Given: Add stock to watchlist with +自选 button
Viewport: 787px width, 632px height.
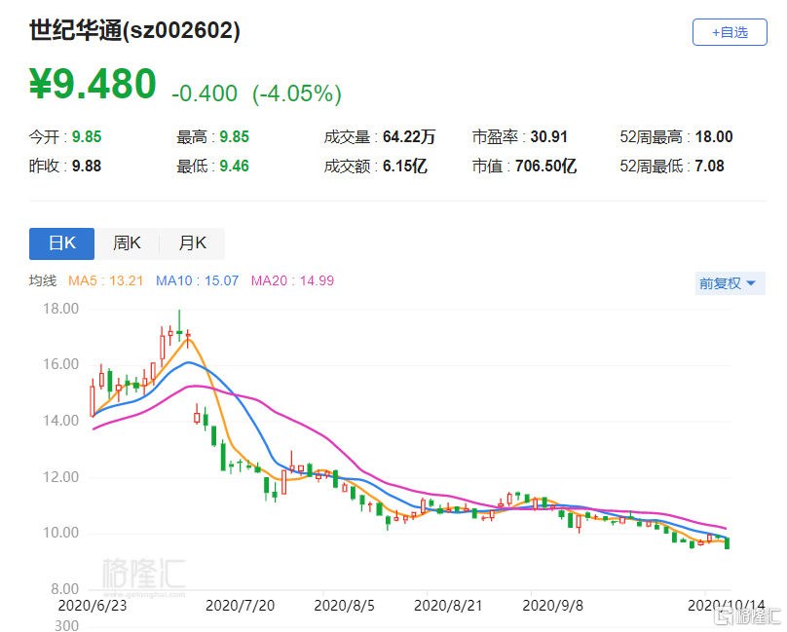Looking at the screenshot, I should tap(730, 32).
